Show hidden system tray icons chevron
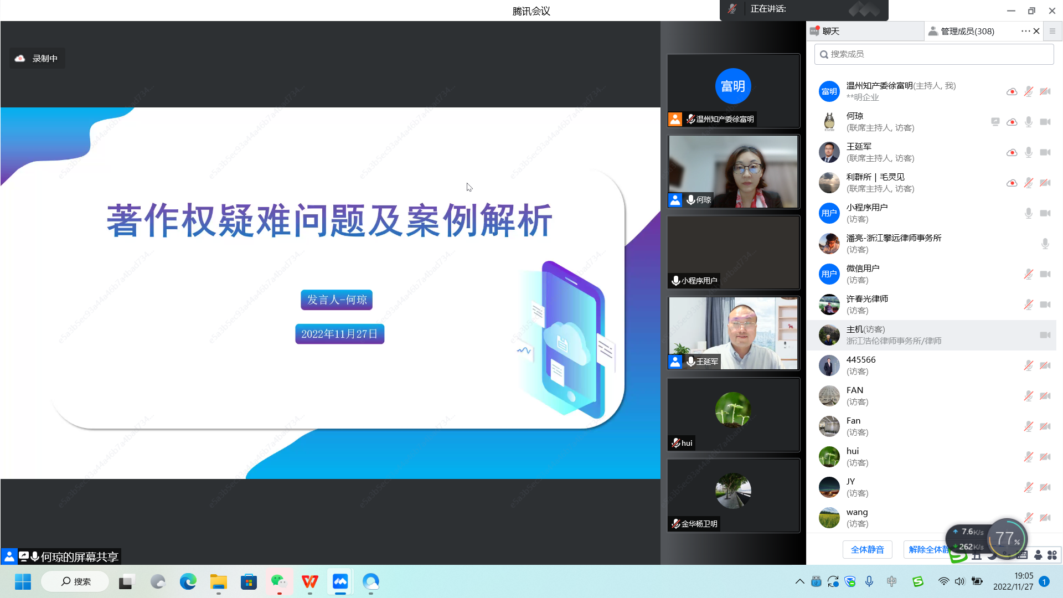1063x598 pixels. pos(799,581)
